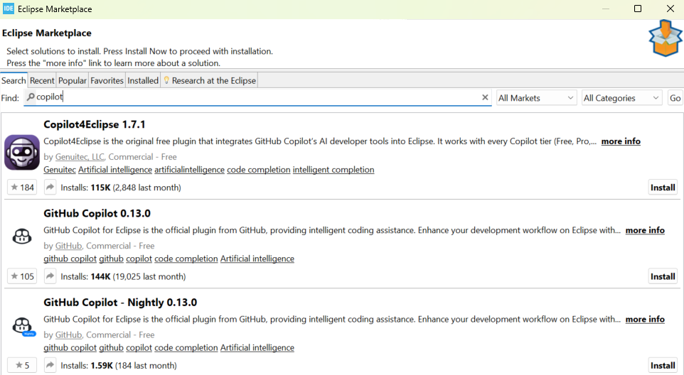Click the Genuitec tag link
684x375 pixels.
point(60,170)
